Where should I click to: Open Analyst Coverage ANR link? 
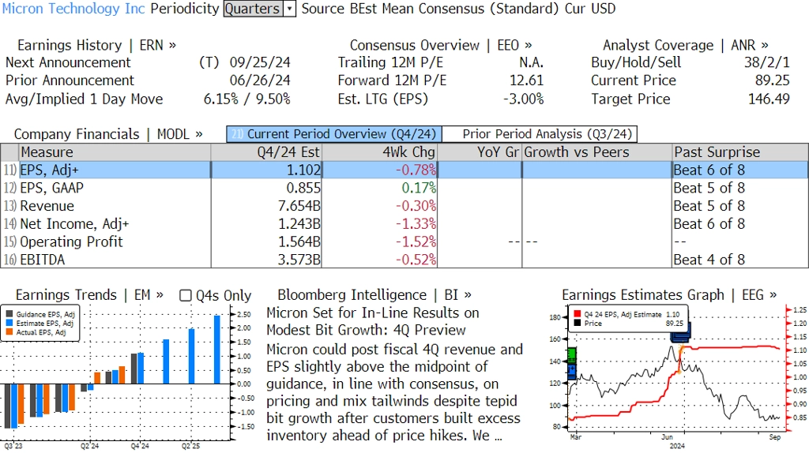685,45
